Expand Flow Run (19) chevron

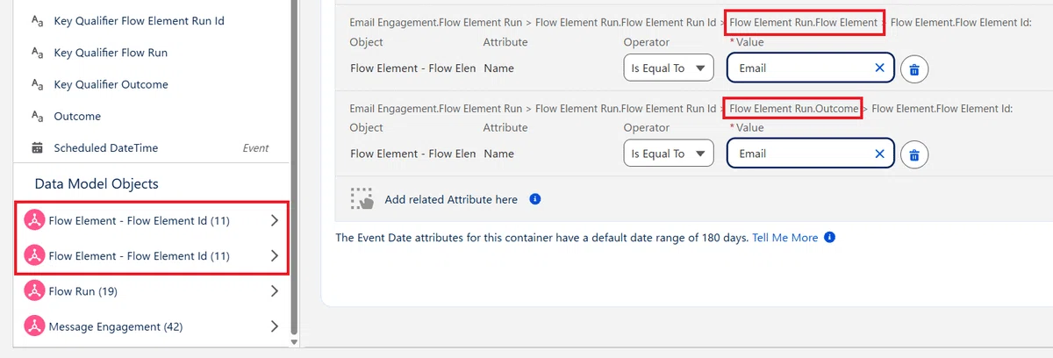tap(275, 291)
